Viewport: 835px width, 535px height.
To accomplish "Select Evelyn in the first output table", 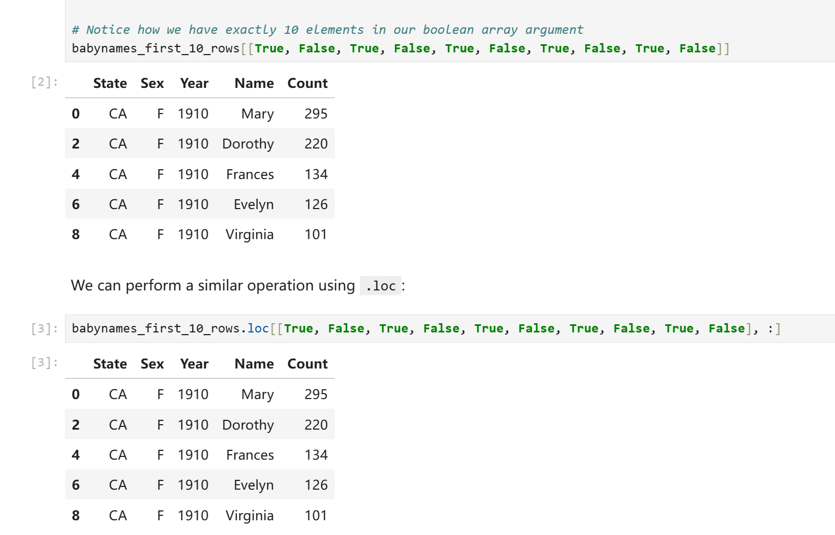I will click(253, 205).
